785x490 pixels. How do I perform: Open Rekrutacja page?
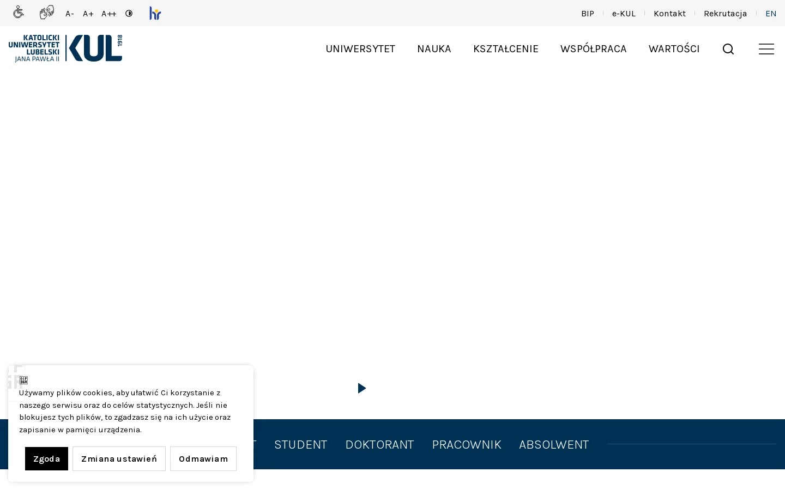click(x=726, y=14)
